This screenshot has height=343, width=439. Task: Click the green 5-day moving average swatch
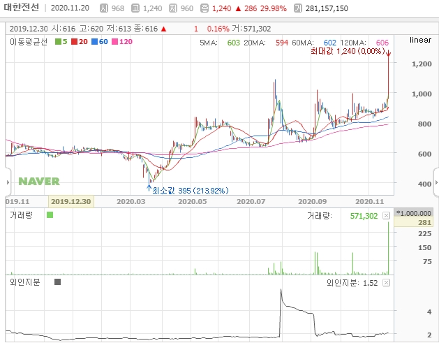tap(58, 42)
